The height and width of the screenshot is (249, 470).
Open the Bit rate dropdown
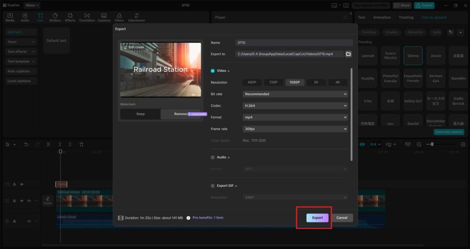(295, 94)
